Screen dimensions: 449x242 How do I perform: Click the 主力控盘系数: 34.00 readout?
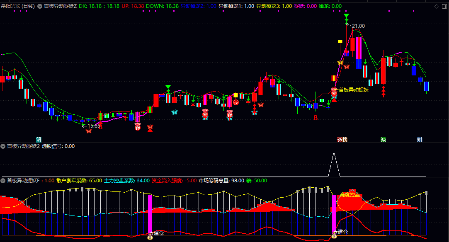[x=126, y=181]
